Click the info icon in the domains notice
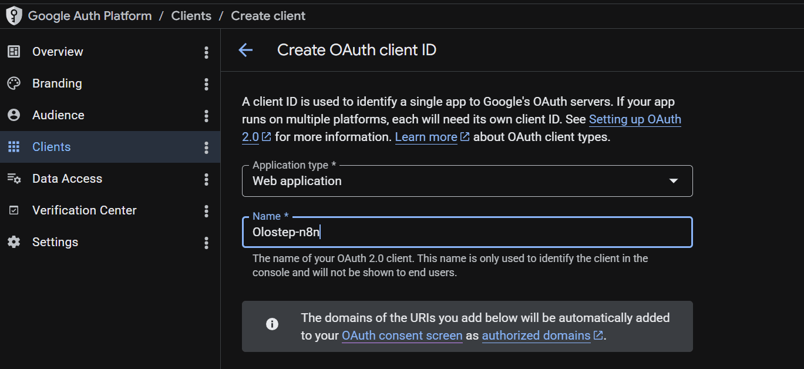The image size is (804, 369). tap(272, 324)
